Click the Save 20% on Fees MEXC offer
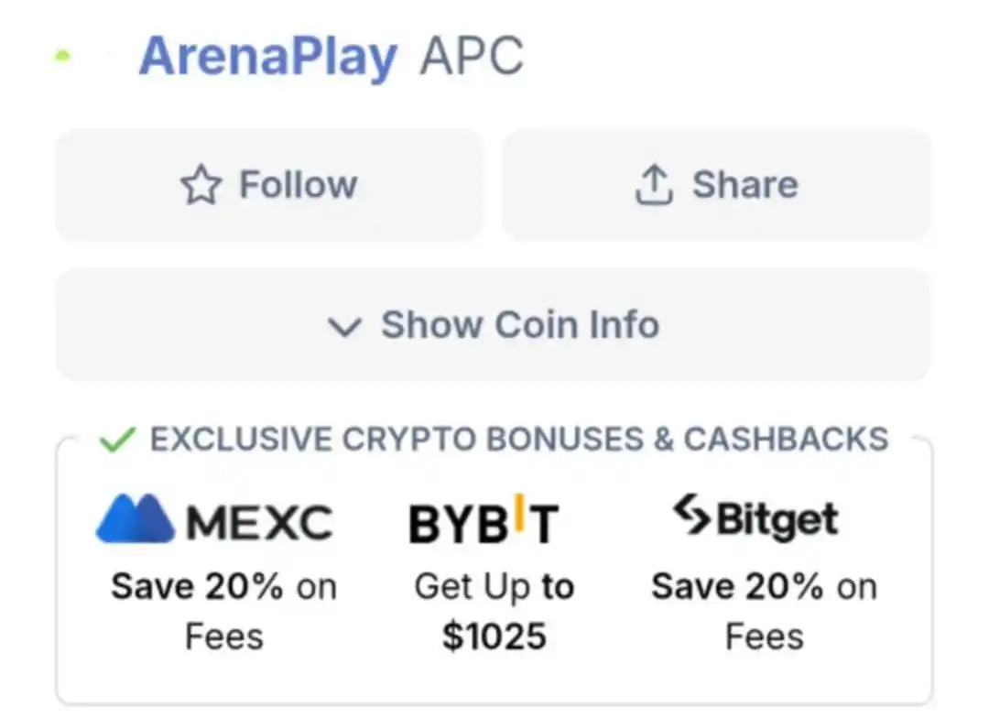 tap(223, 609)
